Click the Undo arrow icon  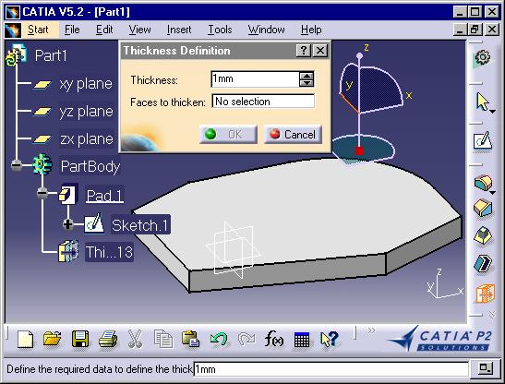pos(219,339)
